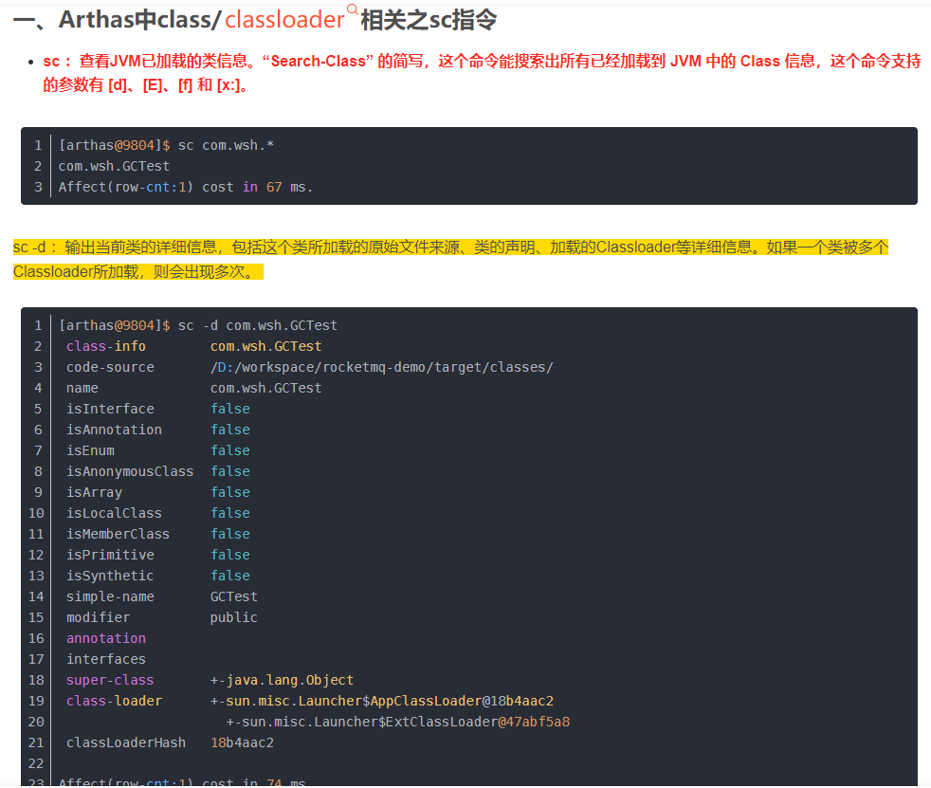Screen dimensions: 931x788
Task: Select 'com.wsh.GCTest' result in first code block
Action: (114, 166)
